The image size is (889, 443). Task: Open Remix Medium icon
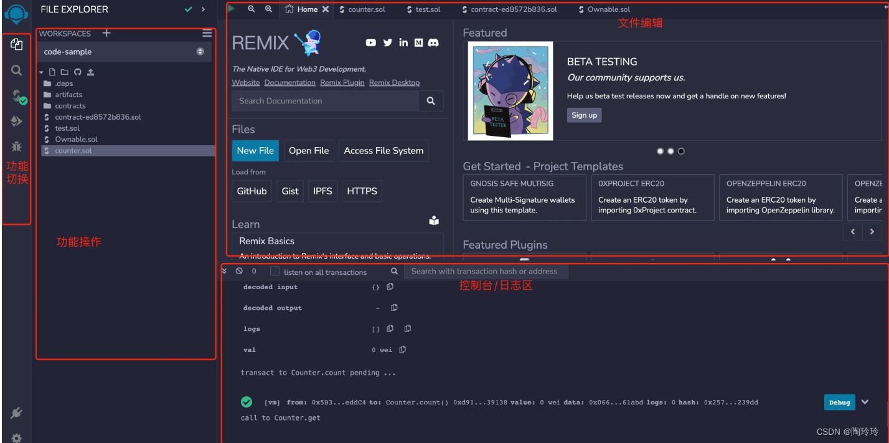point(418,42)
